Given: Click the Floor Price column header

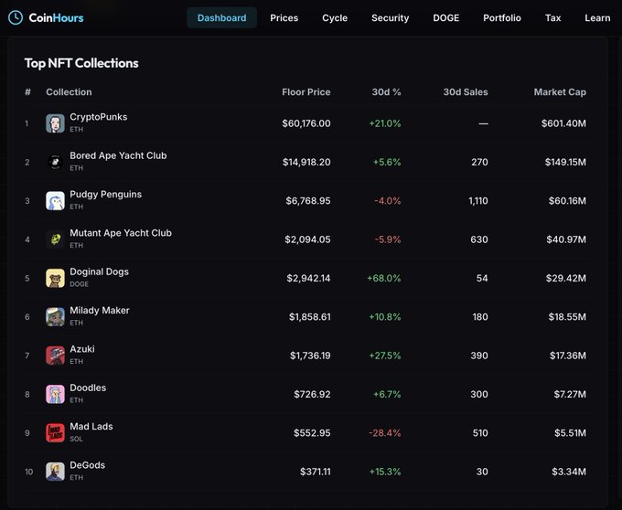Looking at the screenshot, I should [x=306, y=92].
